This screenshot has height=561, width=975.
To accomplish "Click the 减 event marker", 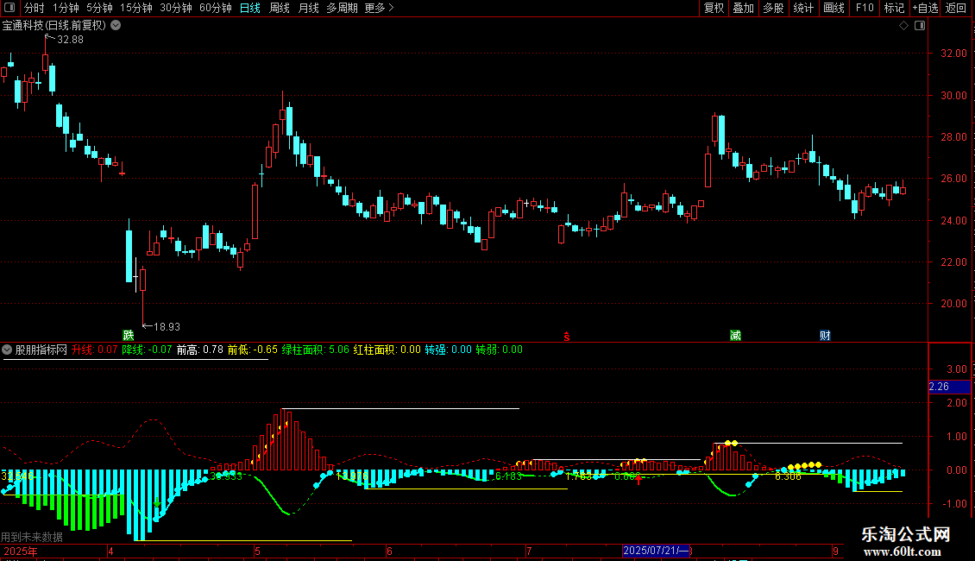I will (x=736, y=335).
